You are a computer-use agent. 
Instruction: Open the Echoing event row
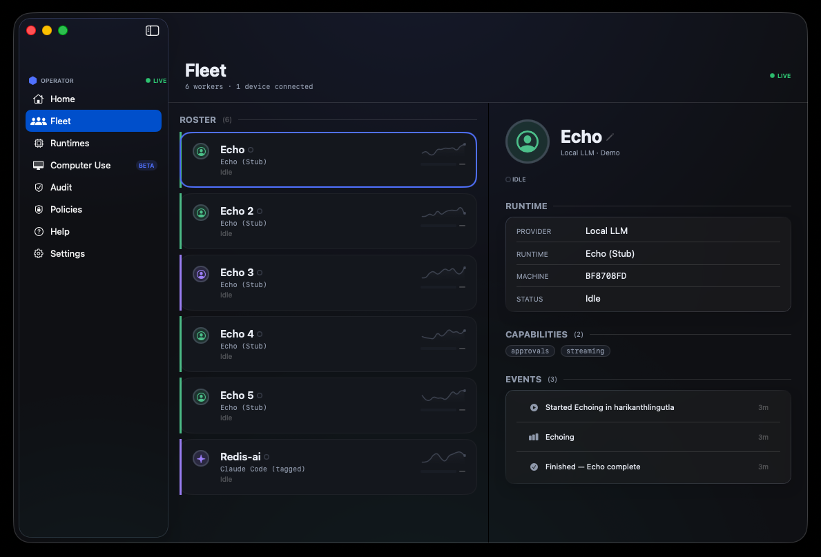pyautogui.click(x=648, y=437)
